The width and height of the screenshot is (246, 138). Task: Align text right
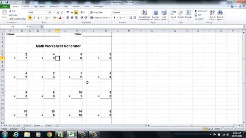(76, 18)
